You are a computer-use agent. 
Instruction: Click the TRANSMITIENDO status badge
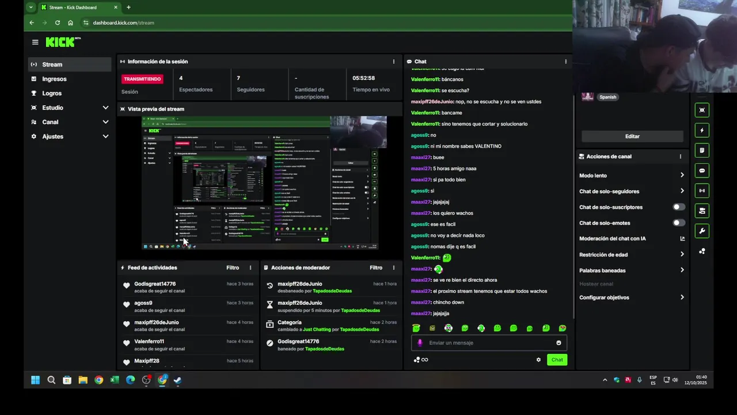[x=142, y=79]
